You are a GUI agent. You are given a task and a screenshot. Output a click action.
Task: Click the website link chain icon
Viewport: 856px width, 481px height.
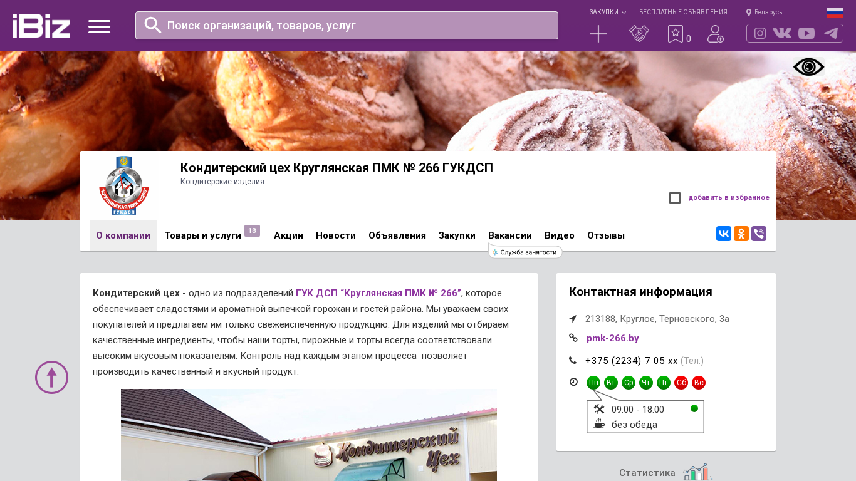click(x=573, y=338)
